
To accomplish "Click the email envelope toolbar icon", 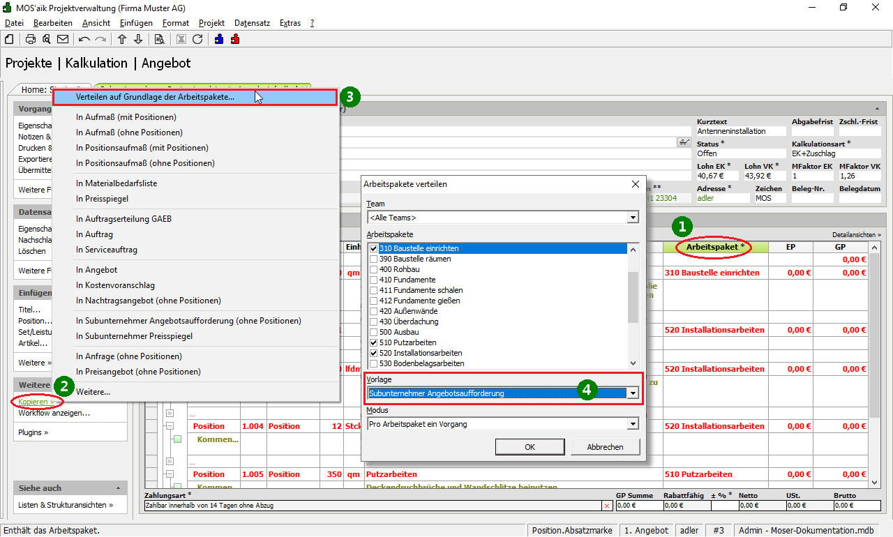I will pyautogui.click(x=63, y=39).
